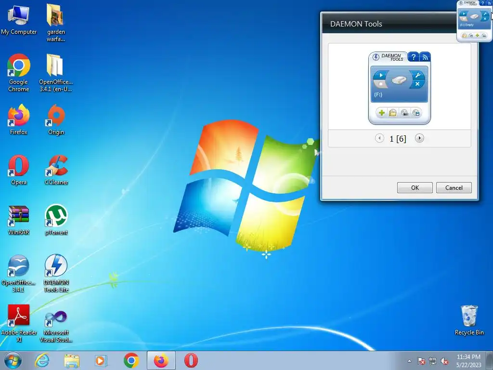Select the Recycle Bin icon

tap(469, 320)
